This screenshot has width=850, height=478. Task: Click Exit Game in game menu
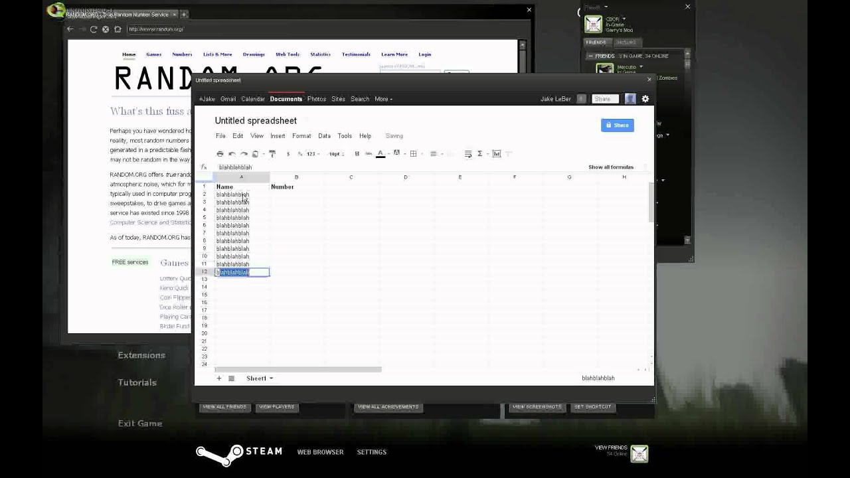point(140,424)
